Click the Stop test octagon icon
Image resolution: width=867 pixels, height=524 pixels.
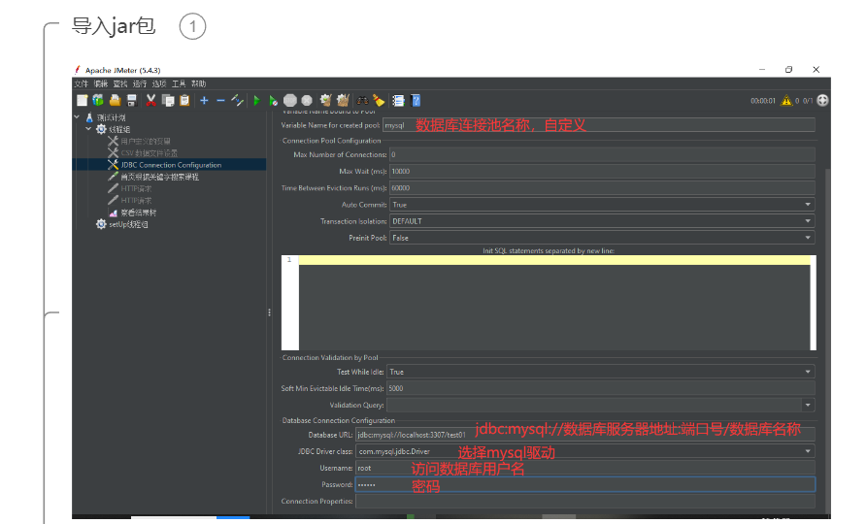(x=290, y=100)
